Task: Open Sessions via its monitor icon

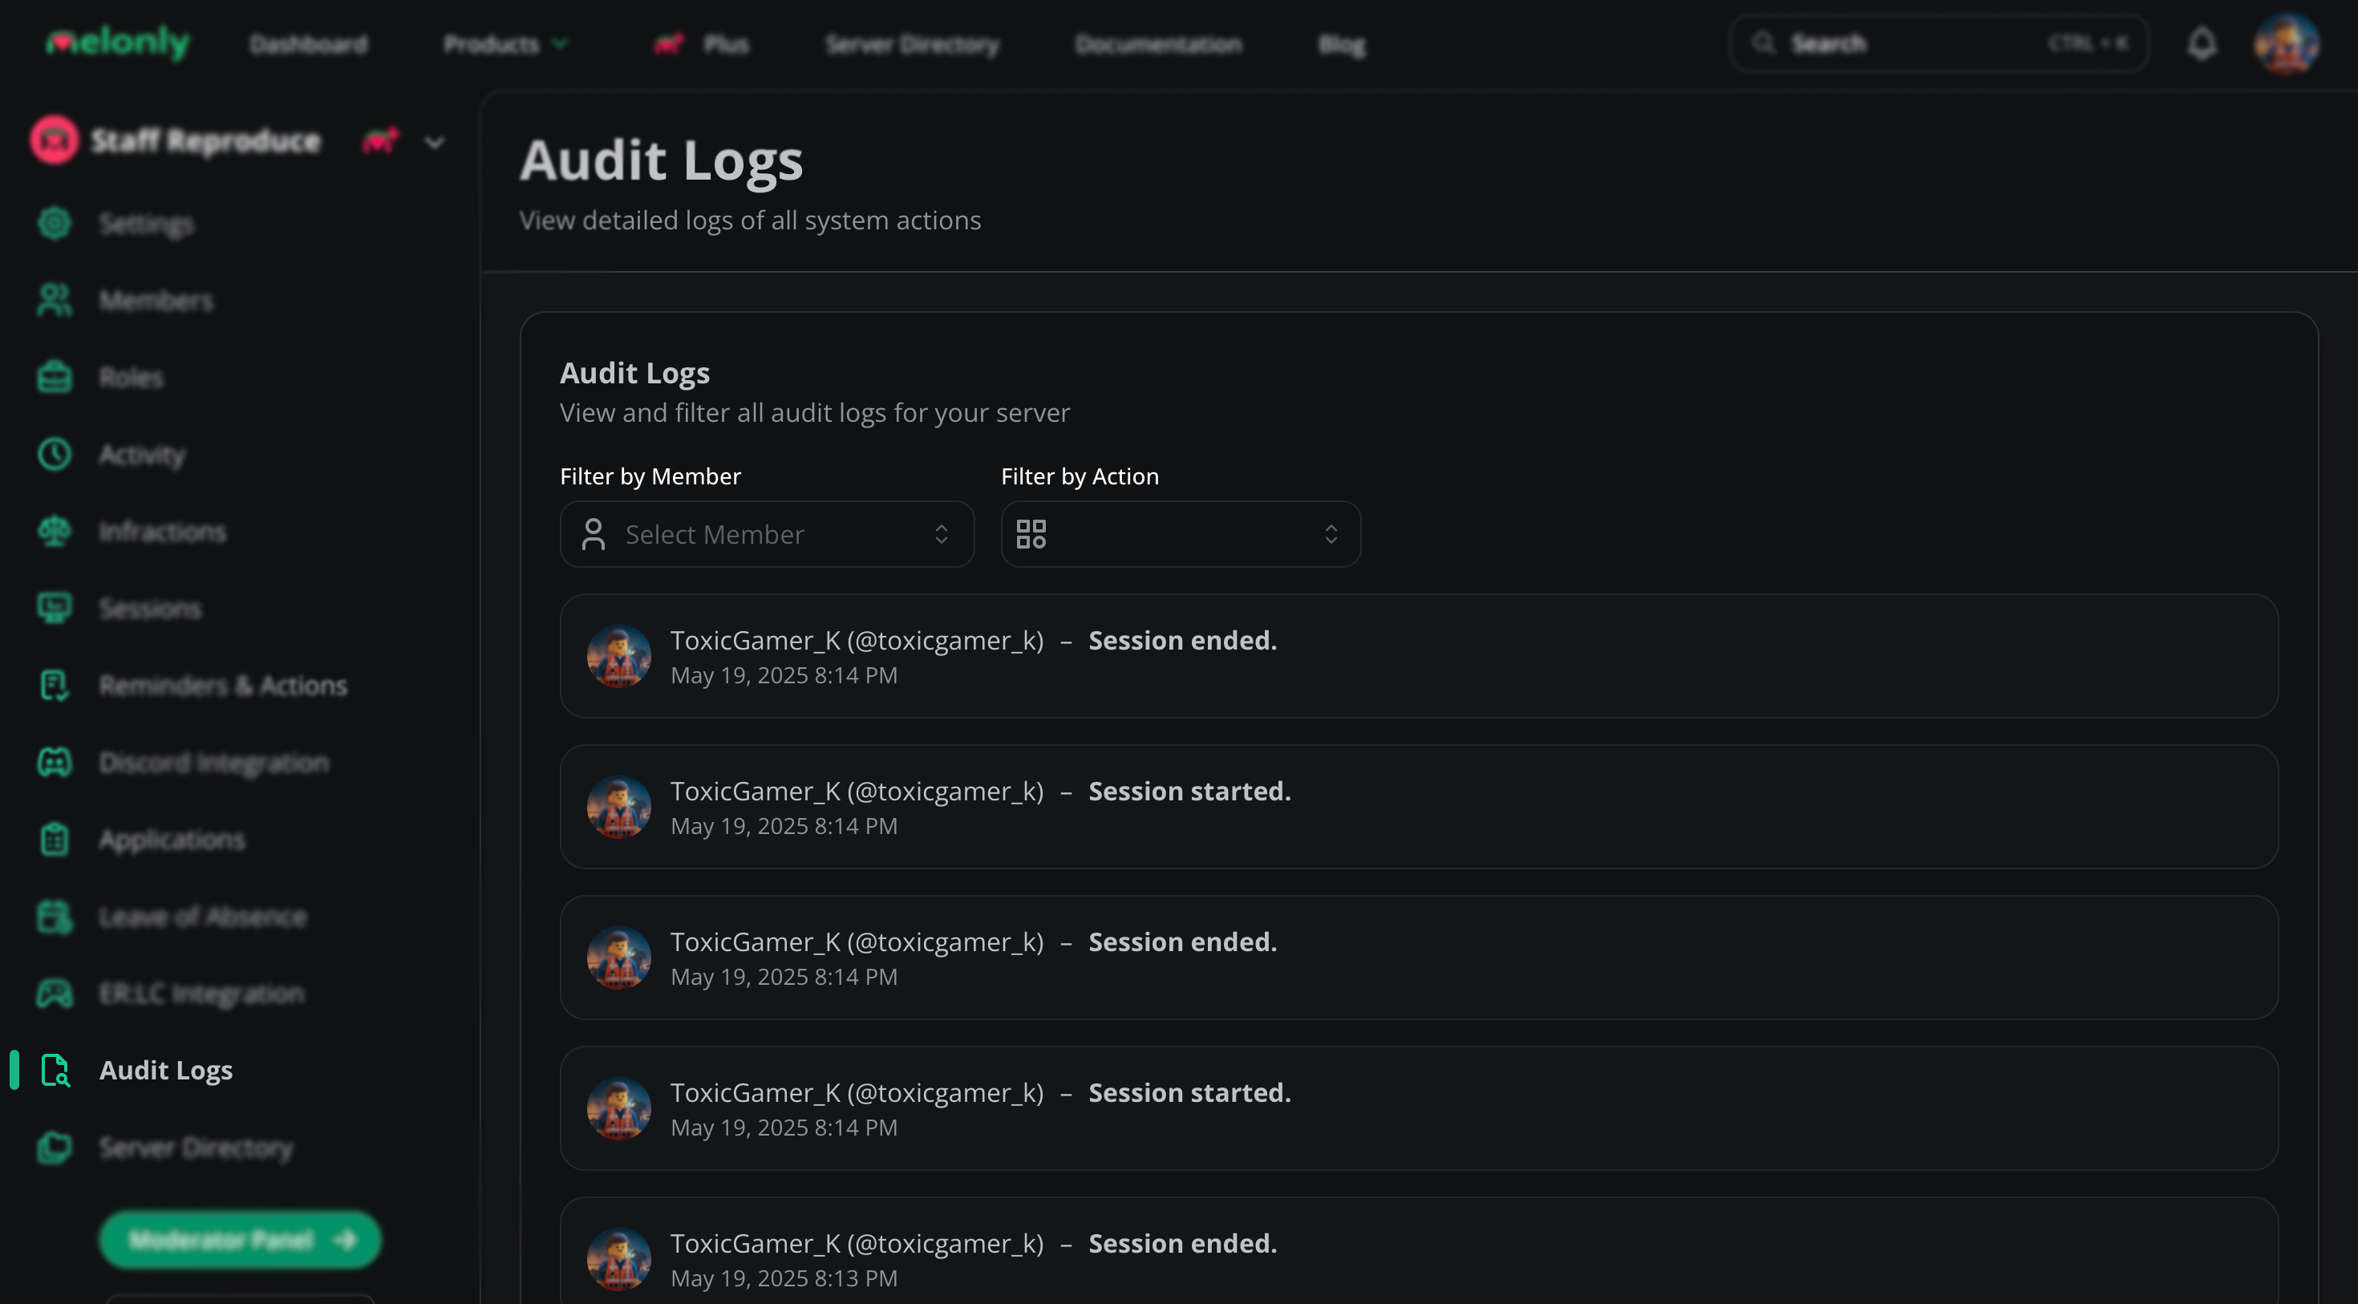Action: 55,608
